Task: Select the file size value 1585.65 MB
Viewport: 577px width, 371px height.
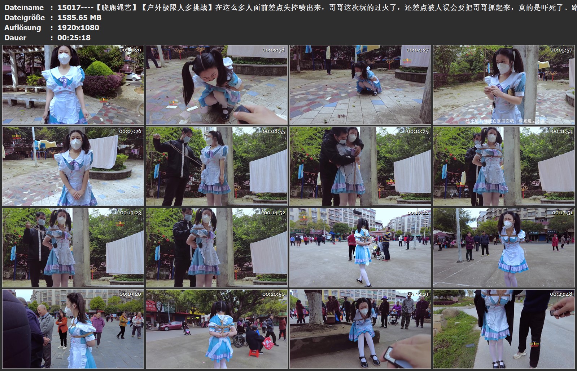Action: (79, 18)
